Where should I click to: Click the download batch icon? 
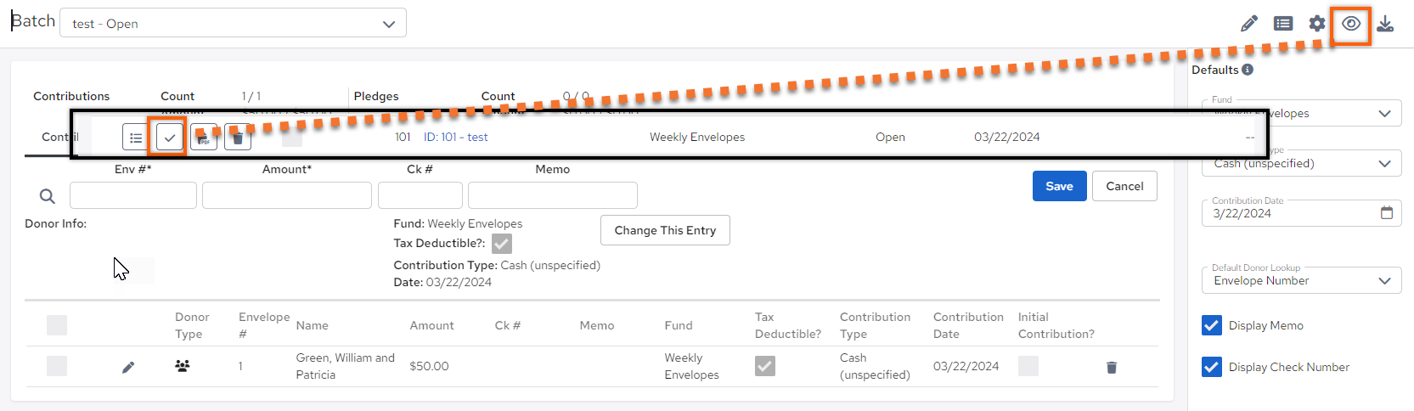[x=1385, y=24]
